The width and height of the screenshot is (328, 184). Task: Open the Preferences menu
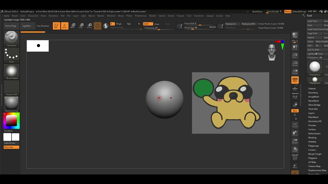[141, 16]
